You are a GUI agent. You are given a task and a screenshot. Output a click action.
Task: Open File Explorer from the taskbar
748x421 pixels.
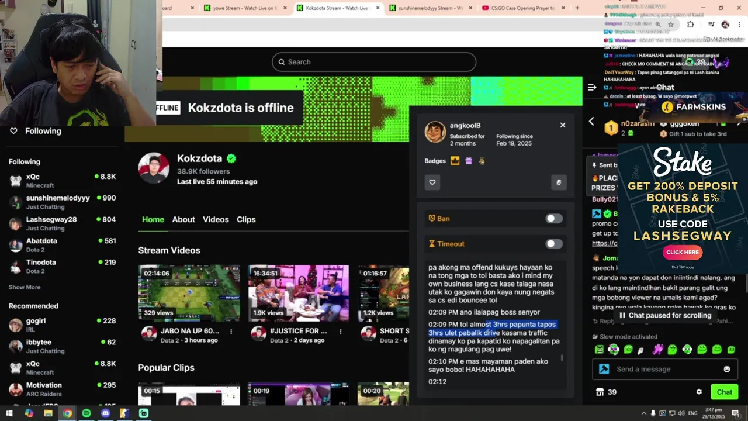tap(48, 413)
